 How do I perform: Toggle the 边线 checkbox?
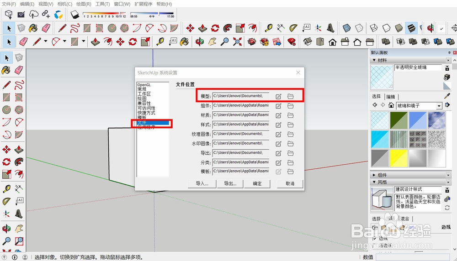point(375,238)
